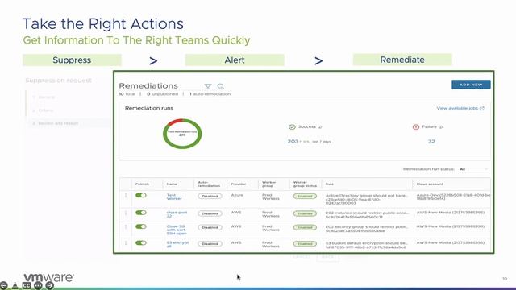This screenshot has height=290, width=516.
Task: Select the Alert stage tab
Action: click(x=235, y=60)
